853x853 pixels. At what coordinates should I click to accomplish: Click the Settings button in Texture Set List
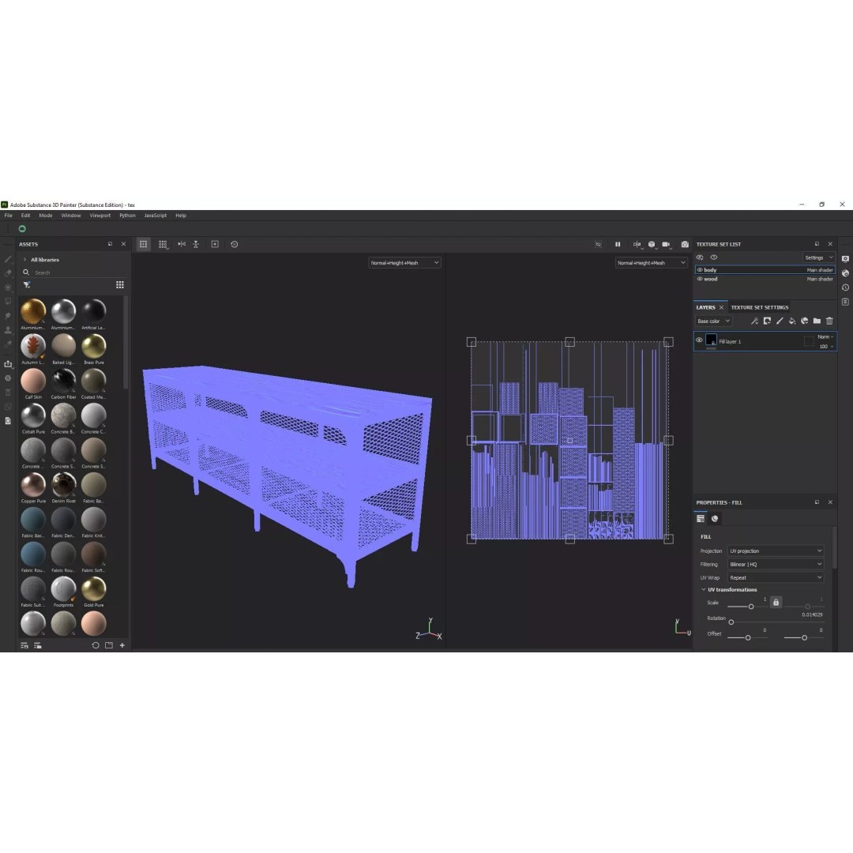(818, 257)
